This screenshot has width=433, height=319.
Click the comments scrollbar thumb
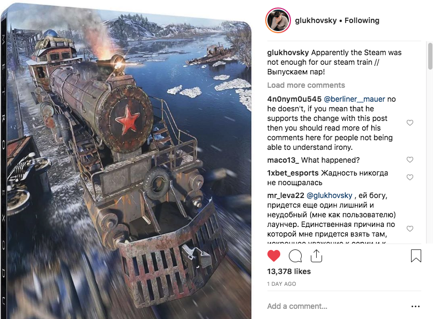click(x=430, y=56)
